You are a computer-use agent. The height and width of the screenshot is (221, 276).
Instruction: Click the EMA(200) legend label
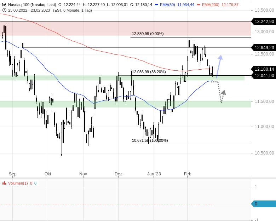pyautogui.click(x=211, y=5)
